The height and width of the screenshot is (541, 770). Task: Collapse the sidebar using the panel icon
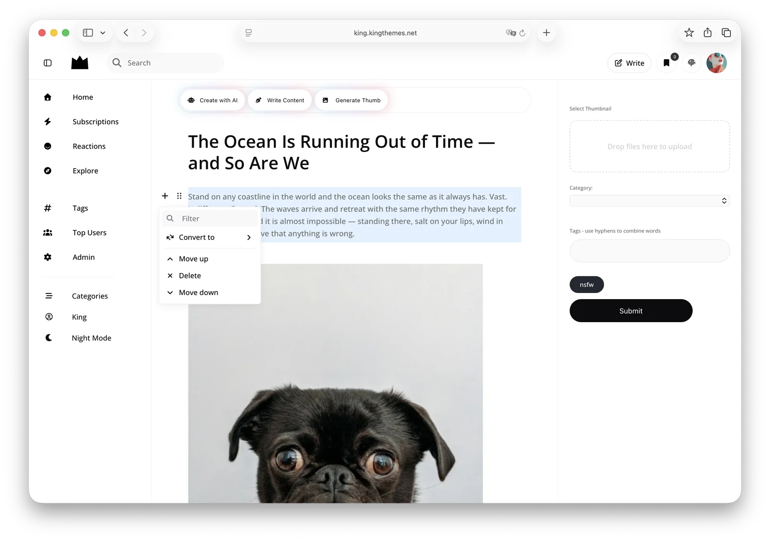point(48,63)
